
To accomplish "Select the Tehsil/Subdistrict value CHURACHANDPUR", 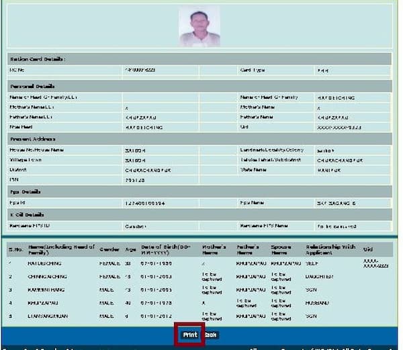I will click(x=340, y=161).
